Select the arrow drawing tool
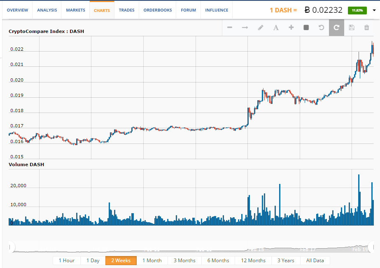The width and height of the screenshot is (380, 268). click(x=245, y=28)
